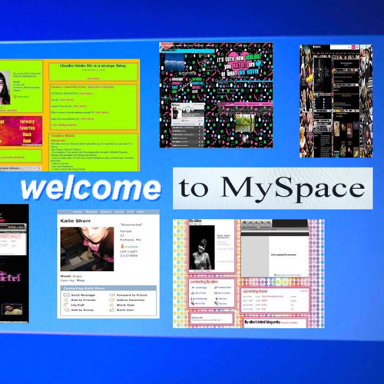Viewport: 384px width, 384px height.
Task: Click the Add to Group link for Kalie Shorr
Action: coord(82,310)
